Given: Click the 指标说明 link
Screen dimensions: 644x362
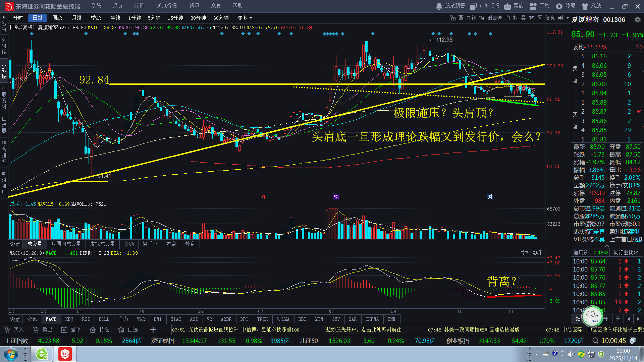Looking at the screenshot, I should point(531,253).
